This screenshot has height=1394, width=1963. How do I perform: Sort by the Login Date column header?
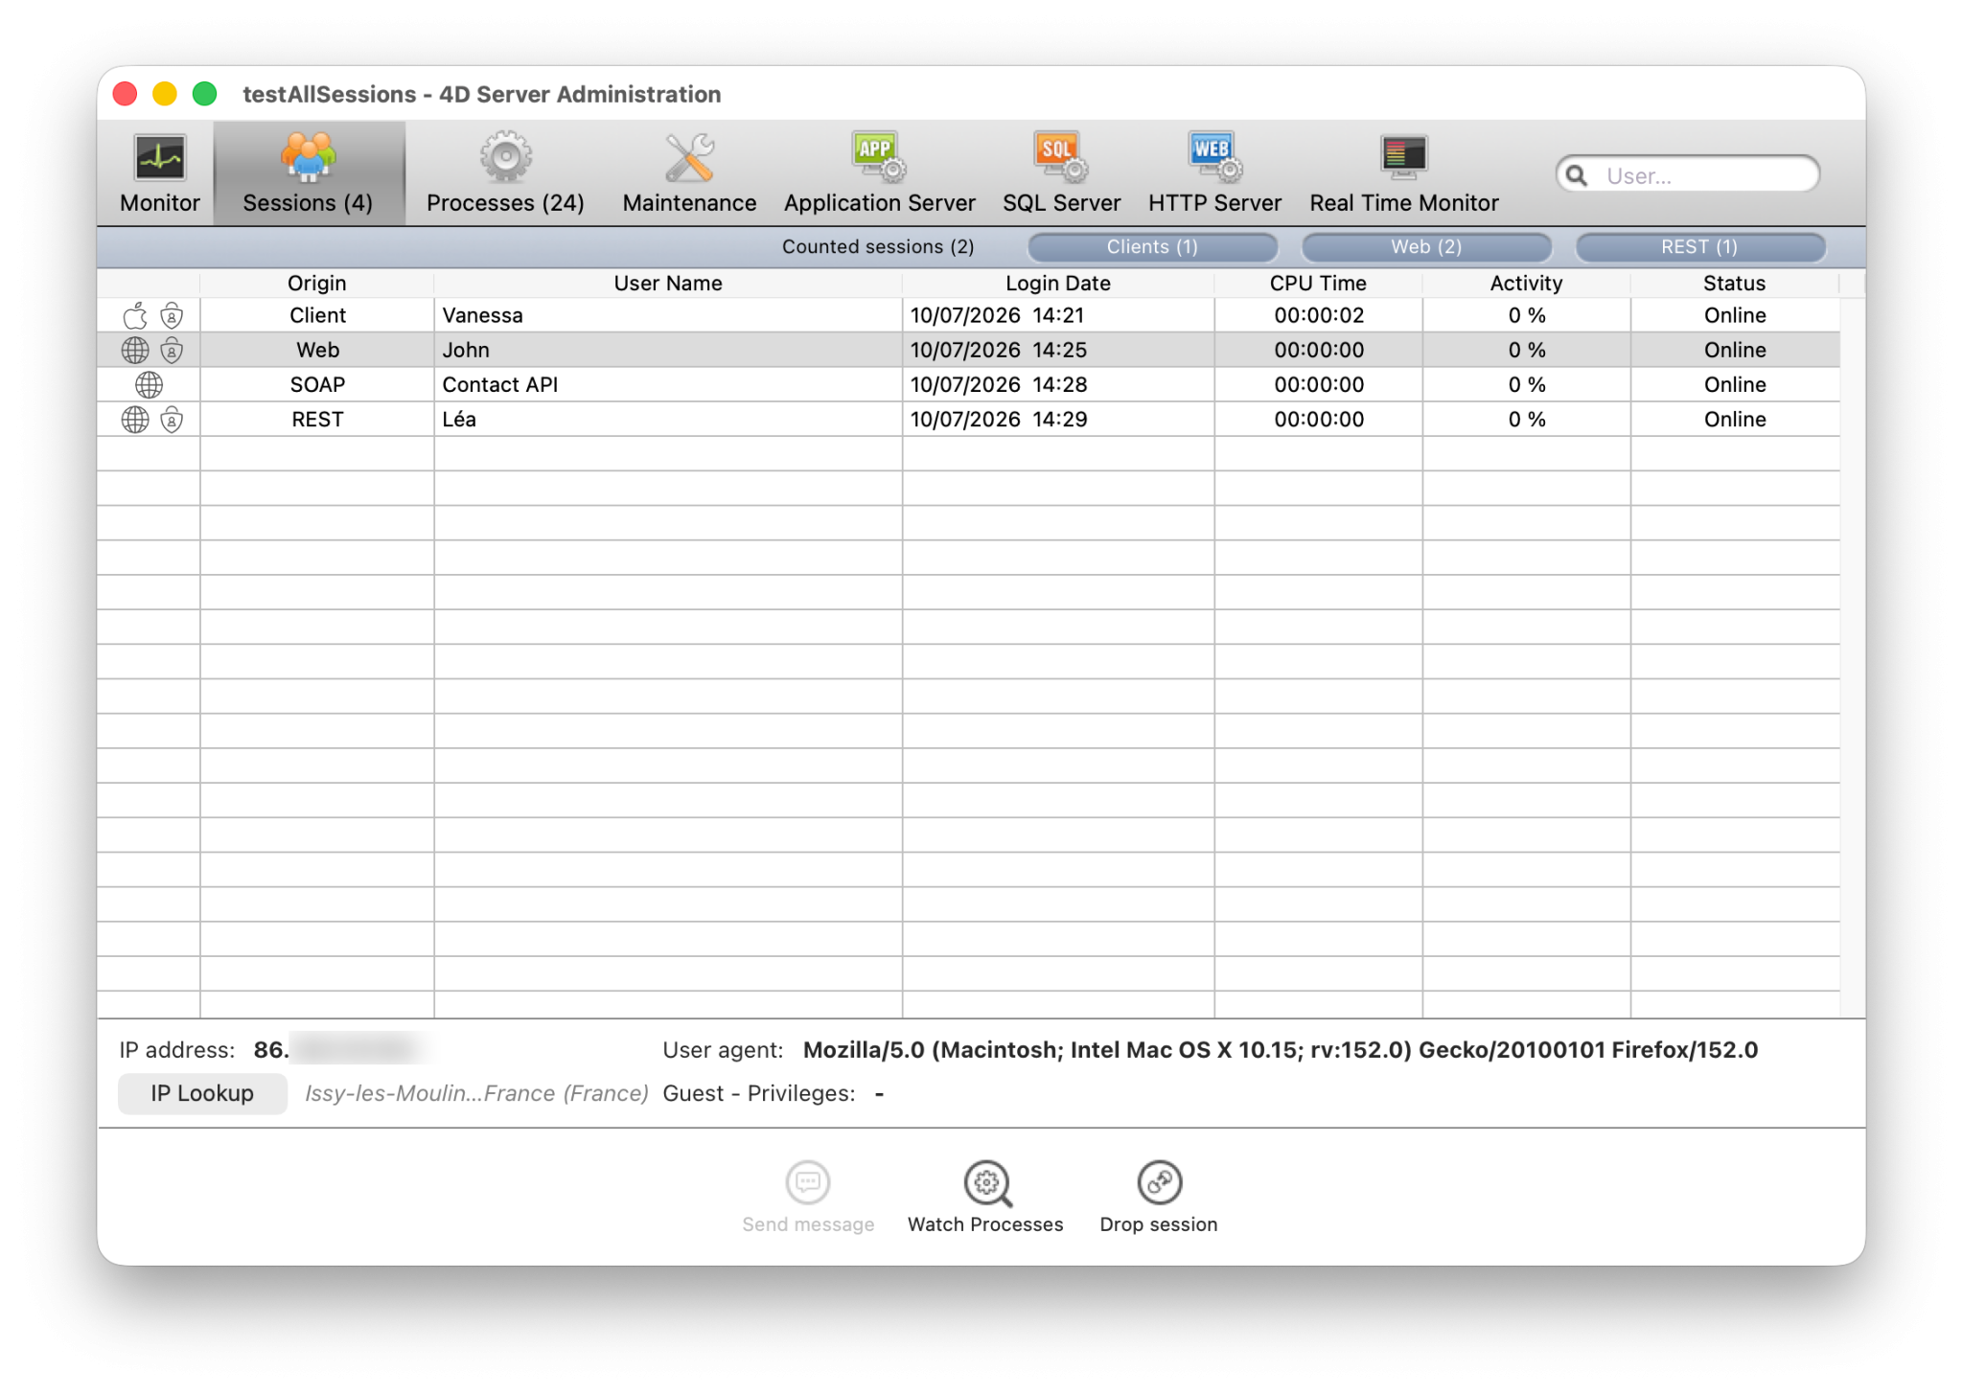click(x=1057, y=284)
